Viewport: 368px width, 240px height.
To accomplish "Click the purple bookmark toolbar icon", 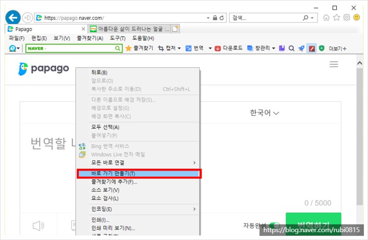I will (x=282, y=48).
